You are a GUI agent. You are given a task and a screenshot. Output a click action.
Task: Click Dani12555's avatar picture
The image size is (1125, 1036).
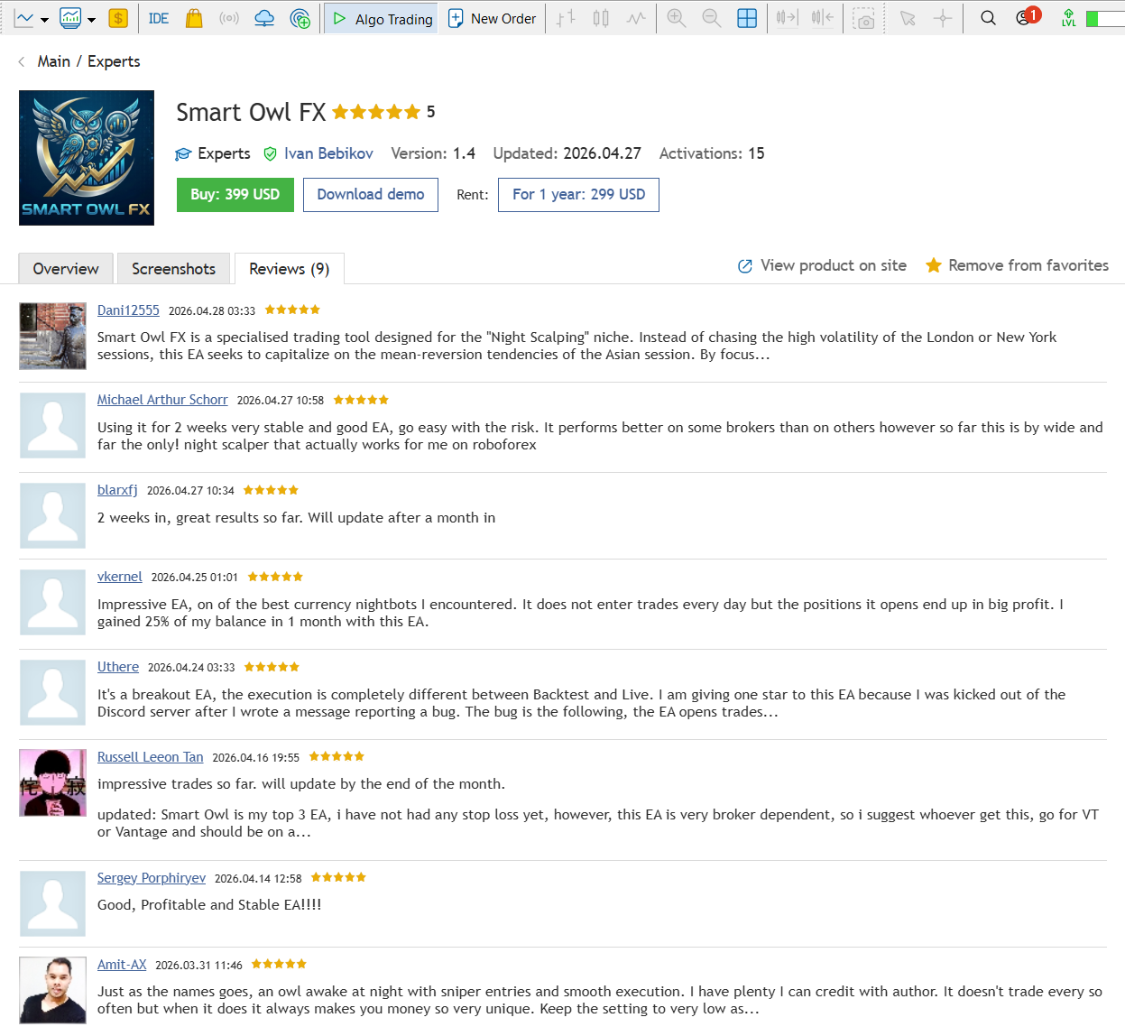tap(52, 336)
